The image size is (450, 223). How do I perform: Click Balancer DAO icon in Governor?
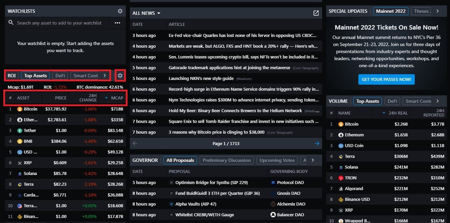[273, 215]
